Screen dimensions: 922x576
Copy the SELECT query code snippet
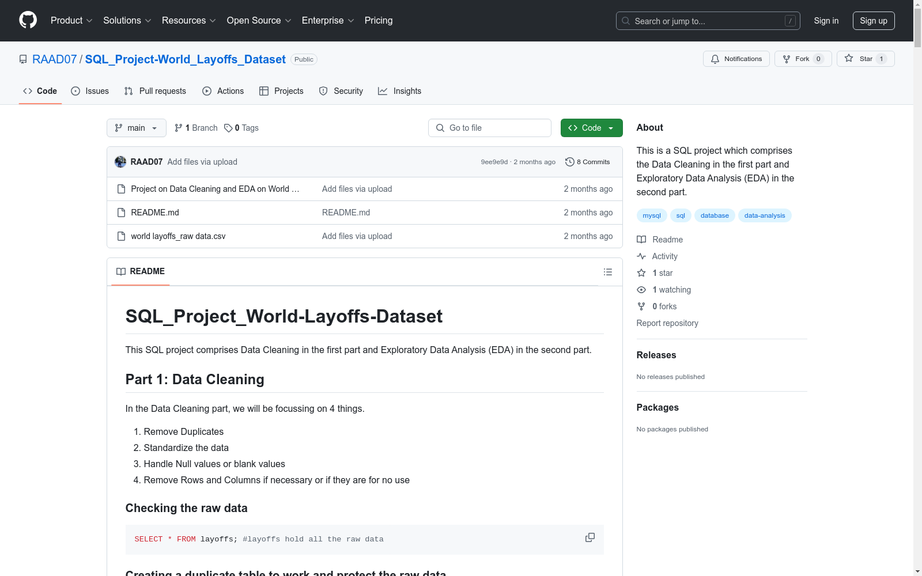pyautogui.click(x=590, y=537)
